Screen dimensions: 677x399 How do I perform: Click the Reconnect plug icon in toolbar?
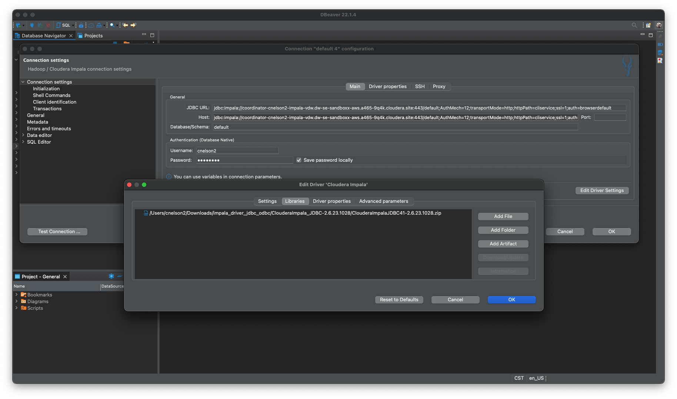tap(40, 25)
